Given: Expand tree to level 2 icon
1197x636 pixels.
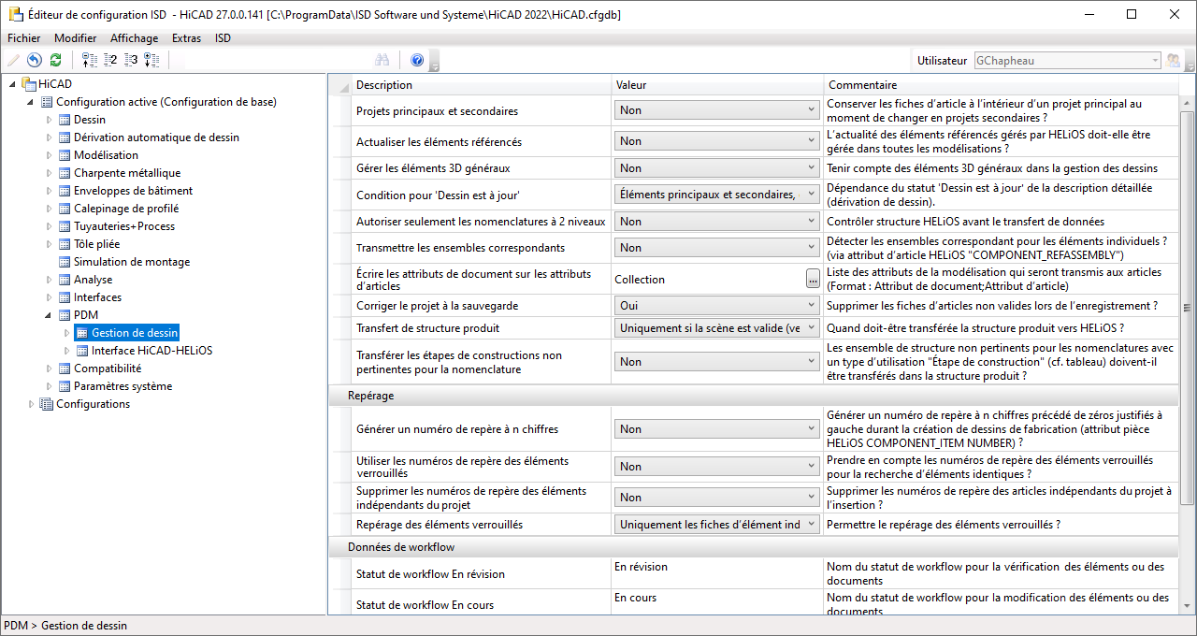Looking at the screenshot, I should [110, 61].
